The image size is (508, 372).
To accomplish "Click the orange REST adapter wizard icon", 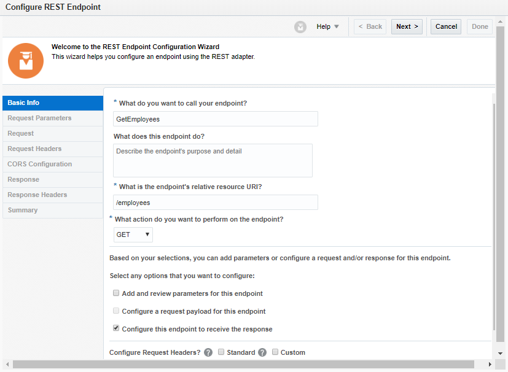I will click(25, 60).
